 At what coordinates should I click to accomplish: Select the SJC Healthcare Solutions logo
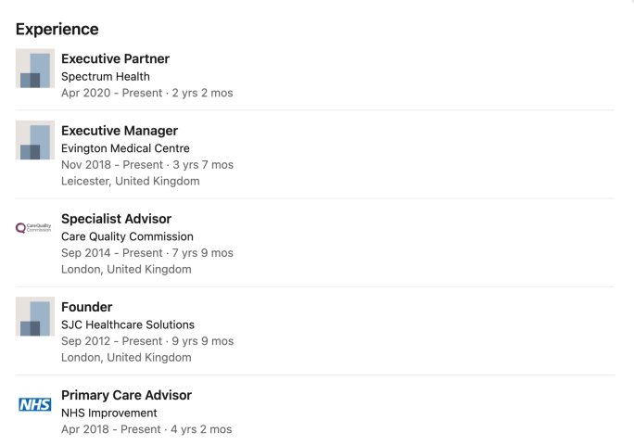point(35,316)
